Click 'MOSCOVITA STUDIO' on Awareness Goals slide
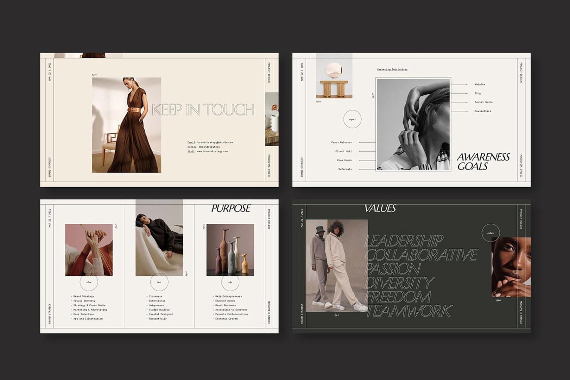 522,165
